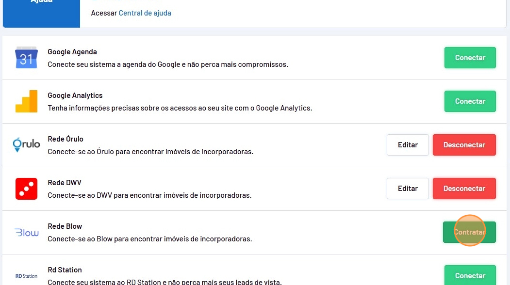Image resolution: width=510 pixels, height=285 pixels.
Task: Open the Central de ajuda link
Action: coord(145,13)
